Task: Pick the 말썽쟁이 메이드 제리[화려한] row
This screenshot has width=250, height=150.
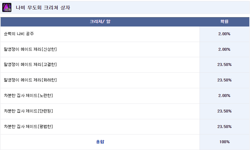Action: pyautogui.click(x=30, y=80)
